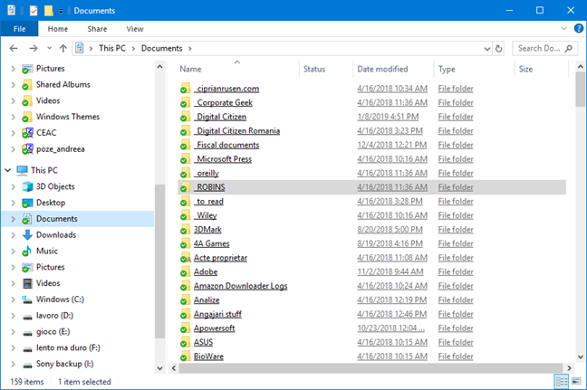Select the _Microsoft Press folder

(223, 159)
